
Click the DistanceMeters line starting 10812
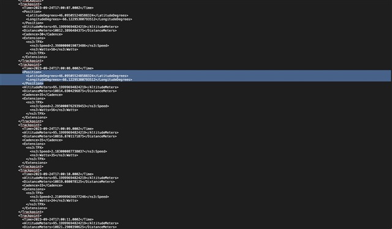click(x=69, y=31)
